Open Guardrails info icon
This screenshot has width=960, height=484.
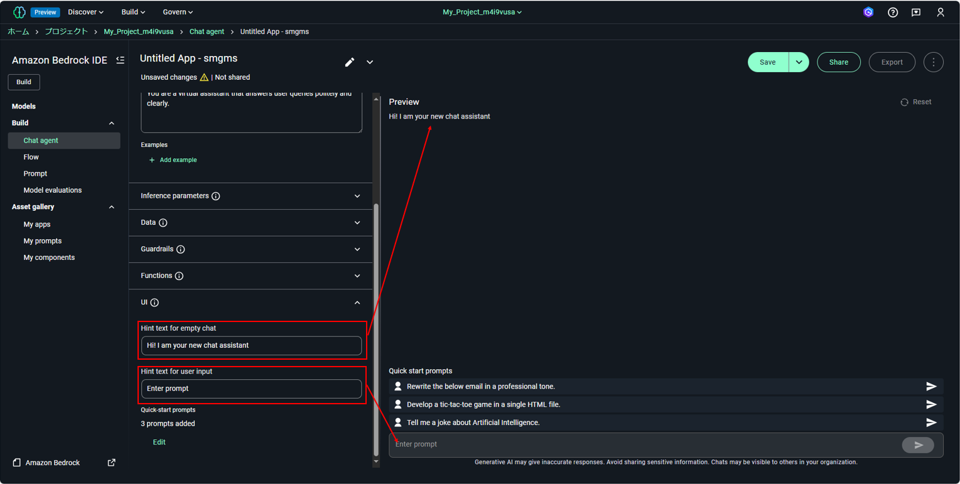[181, 249]
